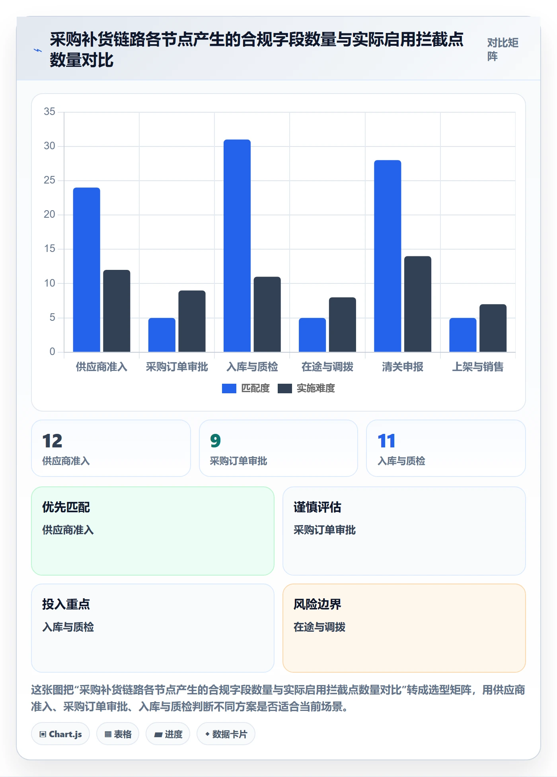Screen dimensions: 557x777
Task: Click dark 实施难度 bar for 上架与销售
Action: (x=493, y=328)
